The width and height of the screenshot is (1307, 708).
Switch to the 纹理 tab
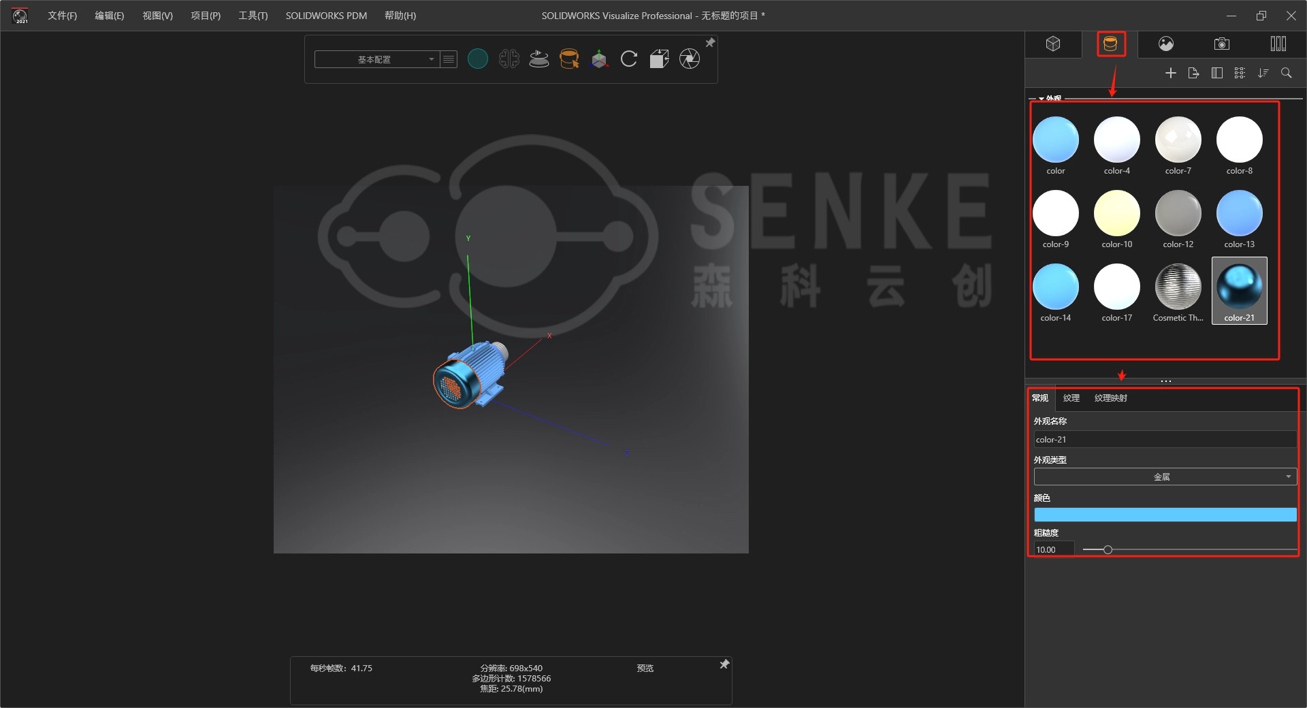point(1071,398)
